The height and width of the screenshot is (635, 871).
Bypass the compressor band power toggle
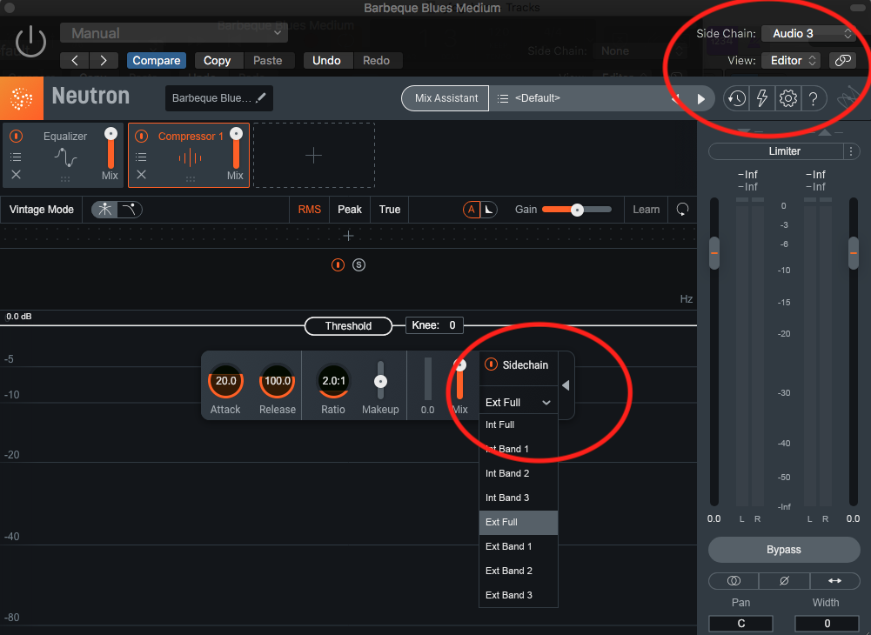[338, 265]
